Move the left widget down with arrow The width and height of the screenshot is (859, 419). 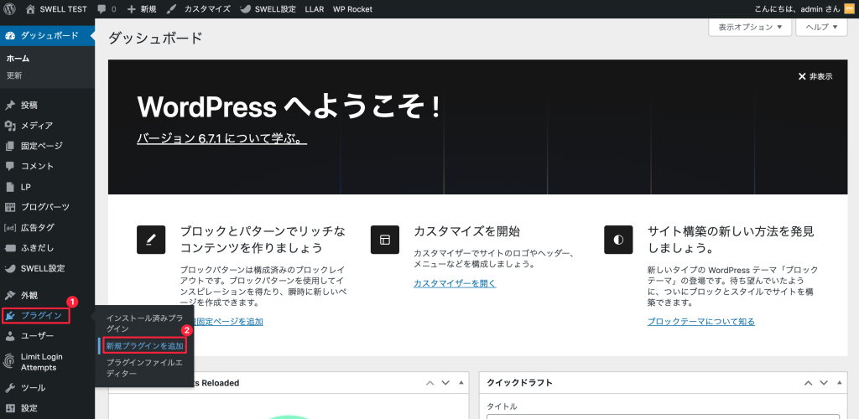tap(446, 383)
